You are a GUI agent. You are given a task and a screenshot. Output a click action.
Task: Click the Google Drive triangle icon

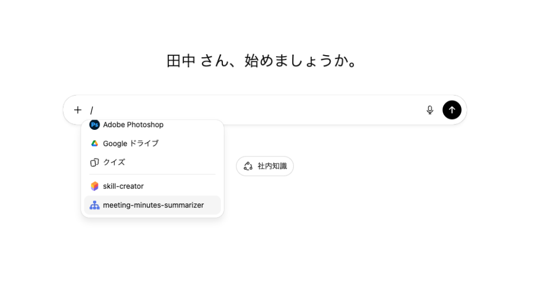(x=95, y=143)
